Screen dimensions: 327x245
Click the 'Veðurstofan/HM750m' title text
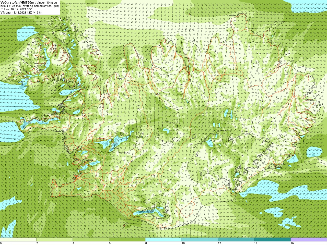pyautogui.click(x=17, y=2)
